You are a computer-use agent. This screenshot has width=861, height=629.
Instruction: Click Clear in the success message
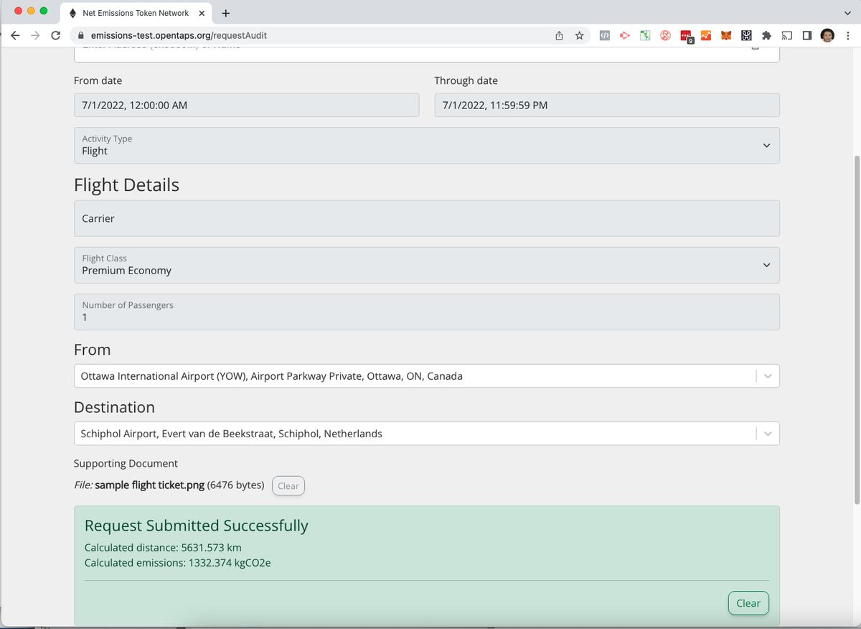[x=748, y=603]
